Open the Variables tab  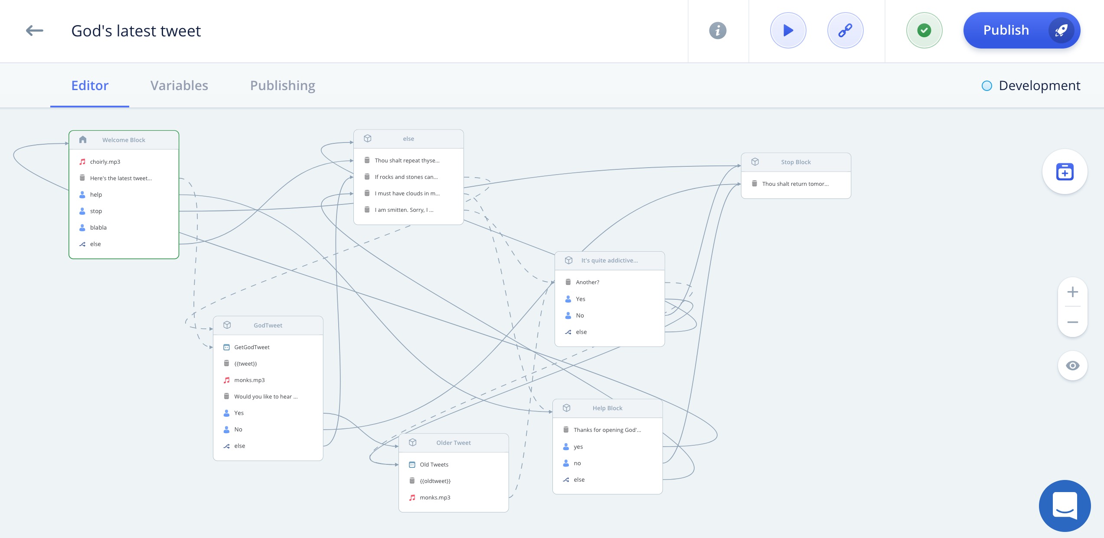point(179,84)
